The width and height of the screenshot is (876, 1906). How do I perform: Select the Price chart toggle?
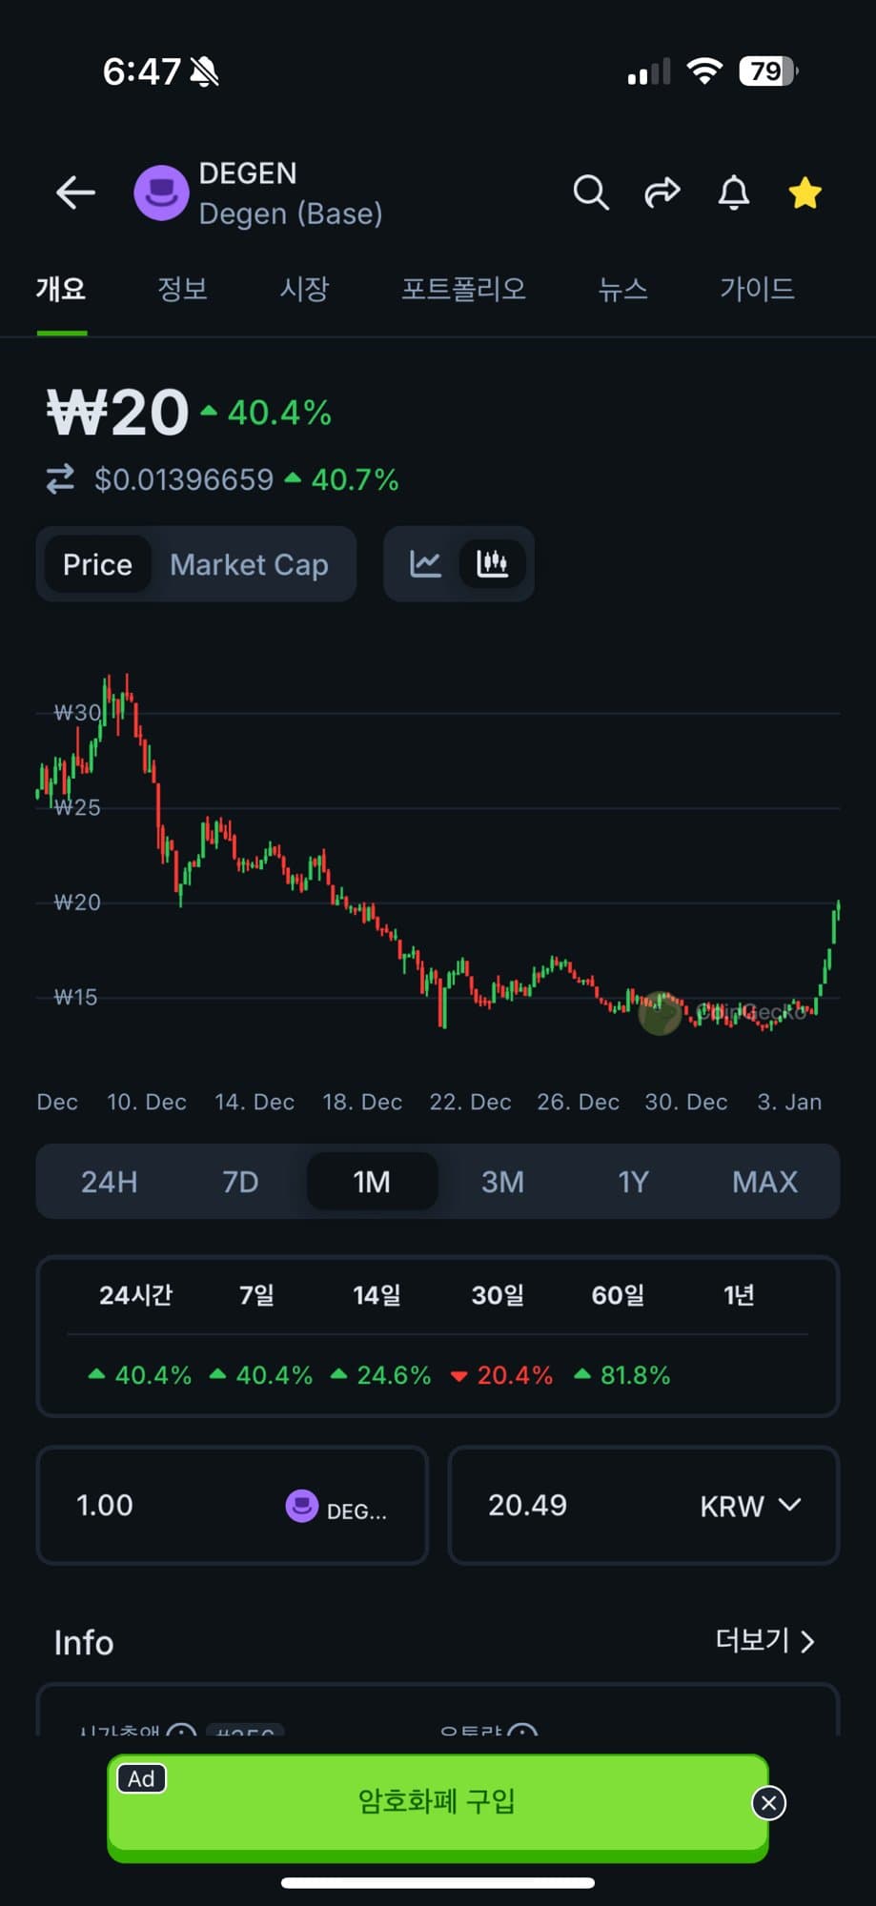tap(97, 565)
